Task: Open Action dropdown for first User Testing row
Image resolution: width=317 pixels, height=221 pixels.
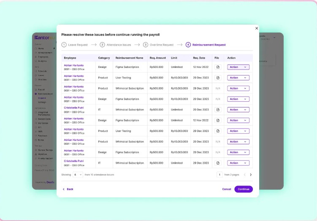Action: pyautogui.click(x=238, y=78)
